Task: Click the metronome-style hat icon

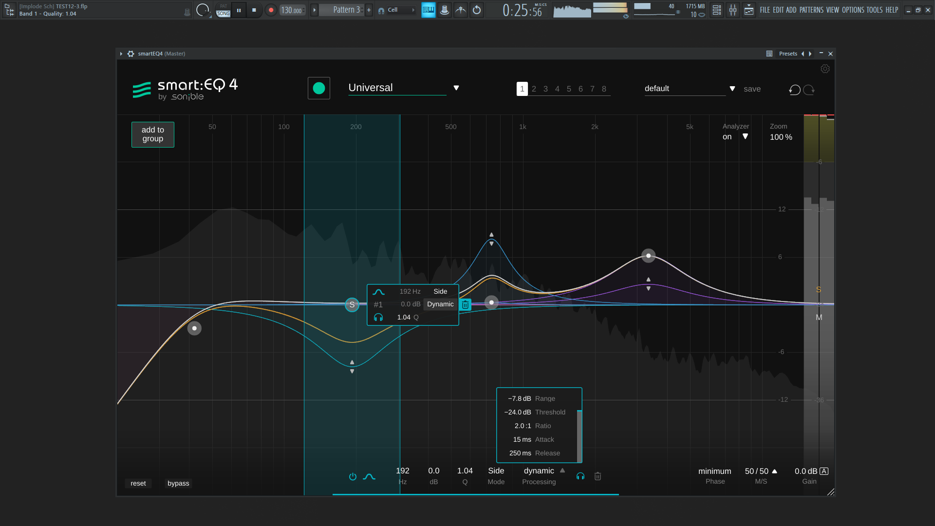Action: pos(445,10)
